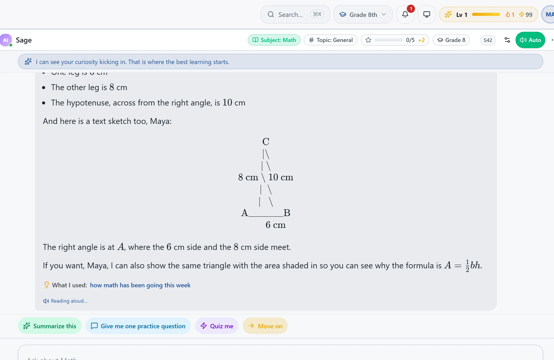Open the Topic: General selector
This screenshot has width=554, height=360.
click(331, 40)
